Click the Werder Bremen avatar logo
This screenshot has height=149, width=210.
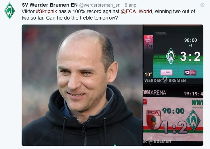9,11
